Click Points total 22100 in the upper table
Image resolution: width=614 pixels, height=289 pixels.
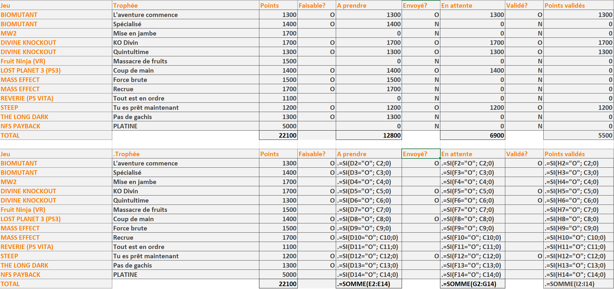(x=278, y=135)
